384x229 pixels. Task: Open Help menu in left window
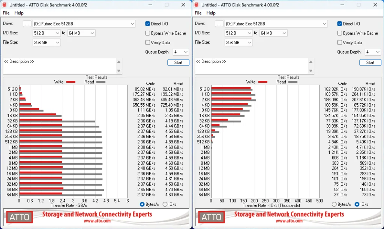click(19, 13)
